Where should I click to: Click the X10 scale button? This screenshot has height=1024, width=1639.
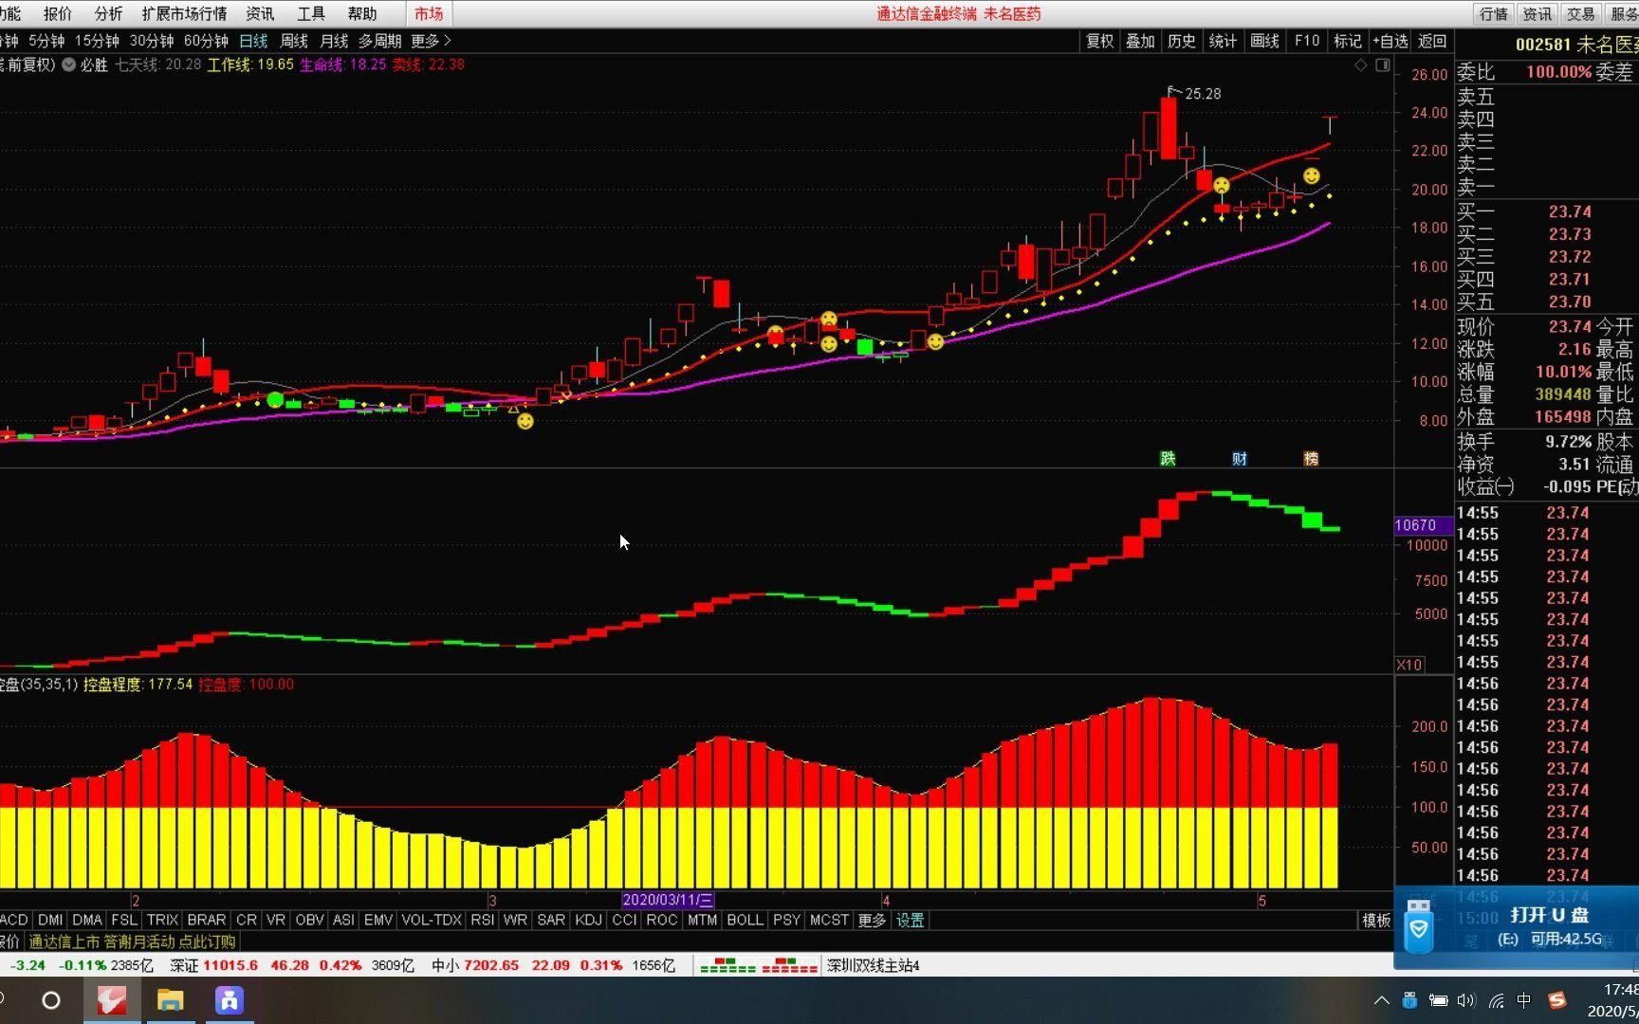[x=1409, y=665]
